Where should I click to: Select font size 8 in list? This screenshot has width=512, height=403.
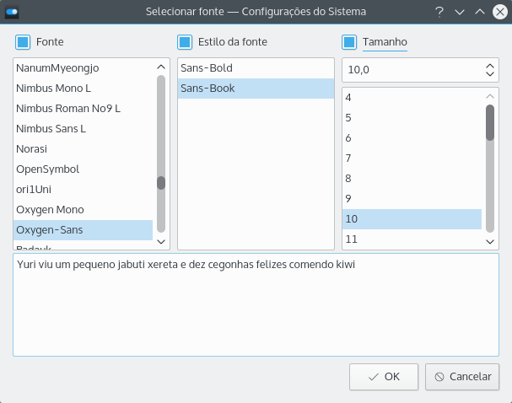[348, 178]
